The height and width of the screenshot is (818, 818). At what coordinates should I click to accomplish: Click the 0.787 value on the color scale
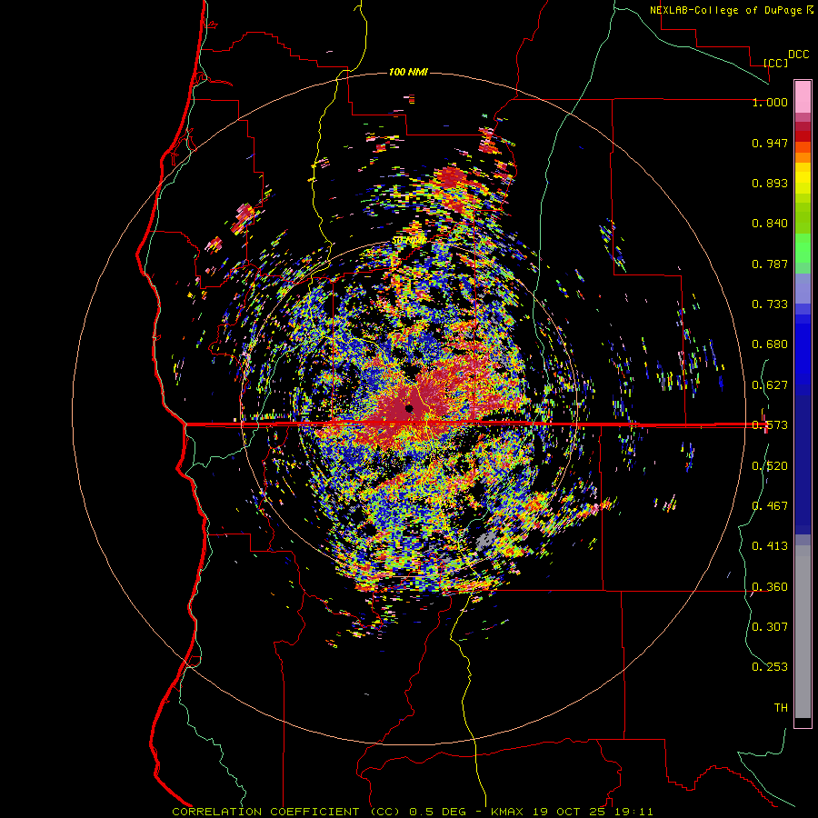click(770, 264)
